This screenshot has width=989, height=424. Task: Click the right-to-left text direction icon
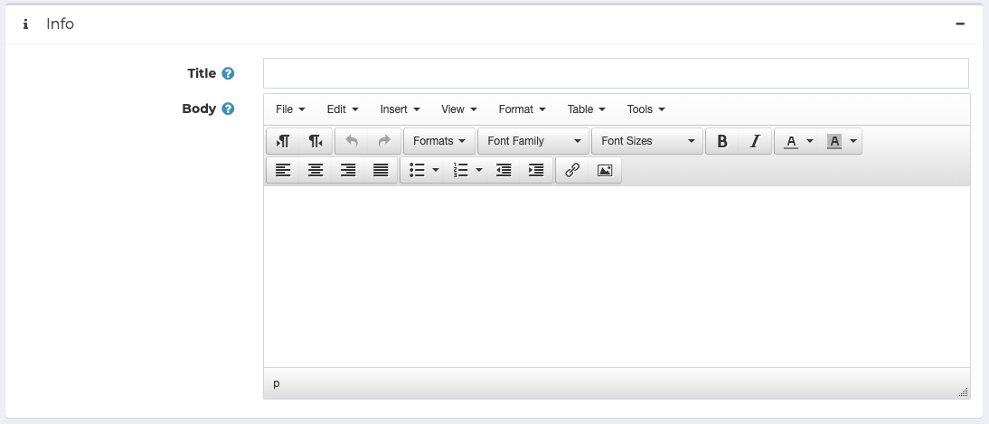pyautogui.click(x=316, y=141)
